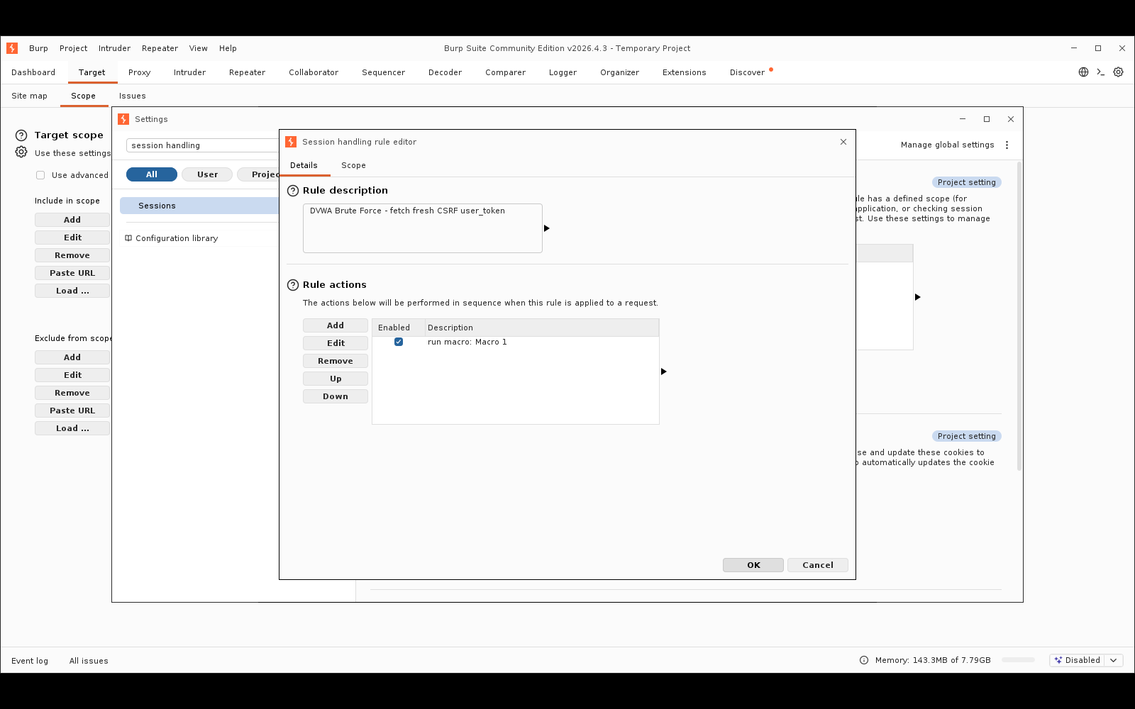This screenshot has height=709, width=1135.
Task: Open the Discover tab
Action: (747, 72)
